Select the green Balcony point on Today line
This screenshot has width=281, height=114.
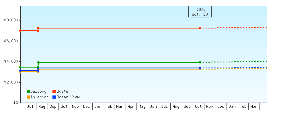[200, 62]
